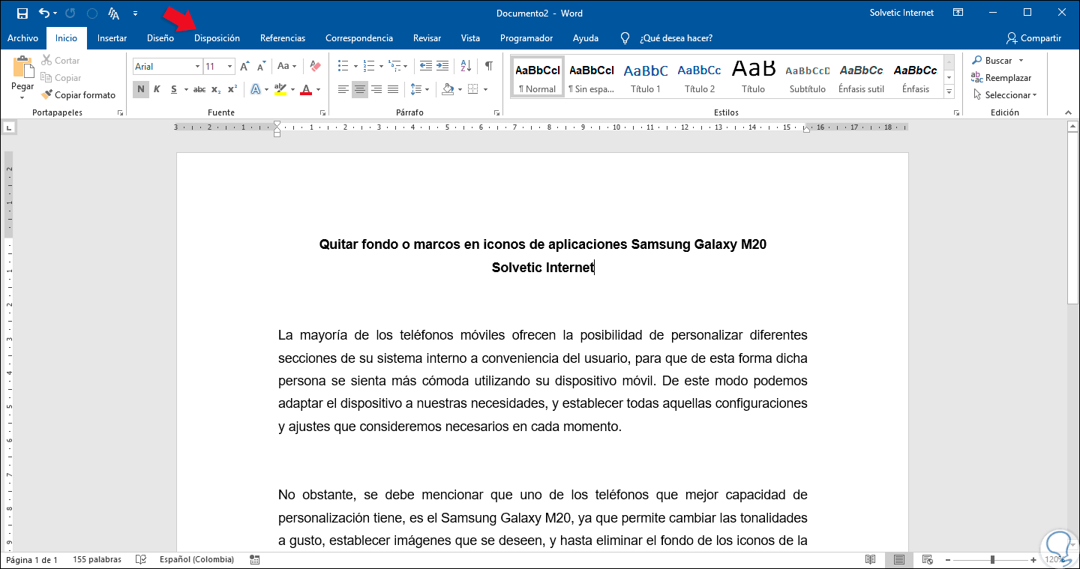Toggle underline S formatting

174,90
